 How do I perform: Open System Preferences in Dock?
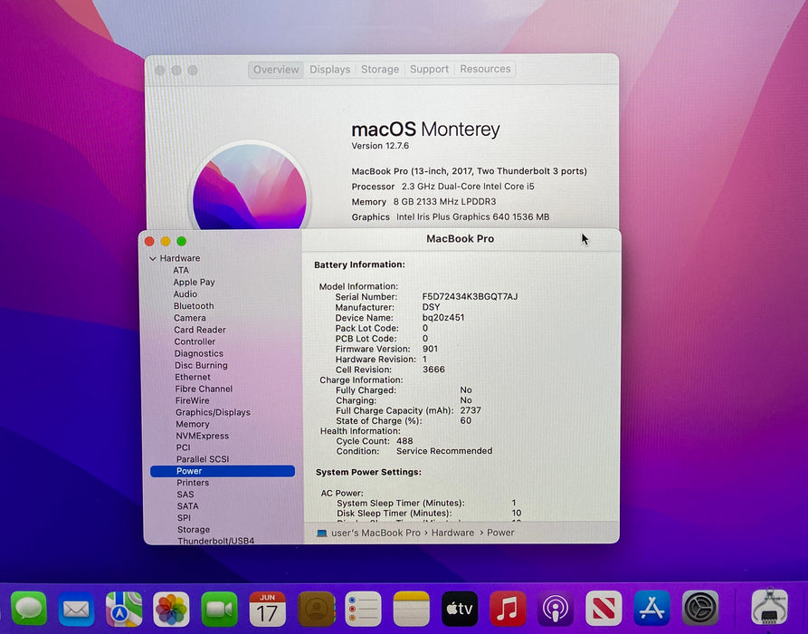(x=700, y=609)
